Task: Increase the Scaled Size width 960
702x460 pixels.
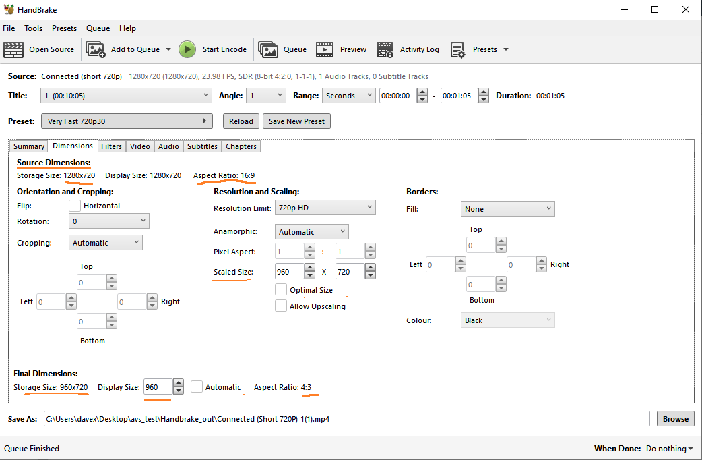Action: [309, 268]
